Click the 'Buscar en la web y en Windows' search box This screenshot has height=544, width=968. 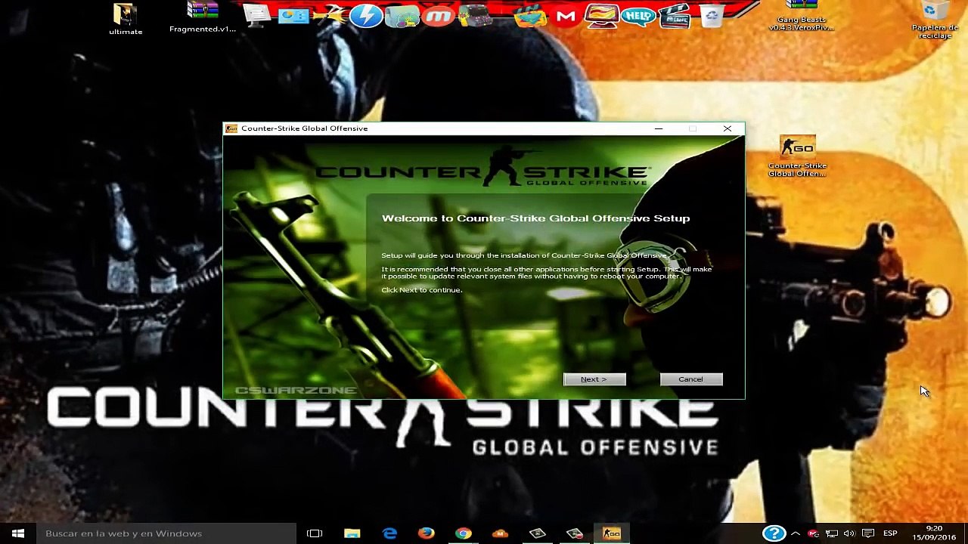coord(166,533)
